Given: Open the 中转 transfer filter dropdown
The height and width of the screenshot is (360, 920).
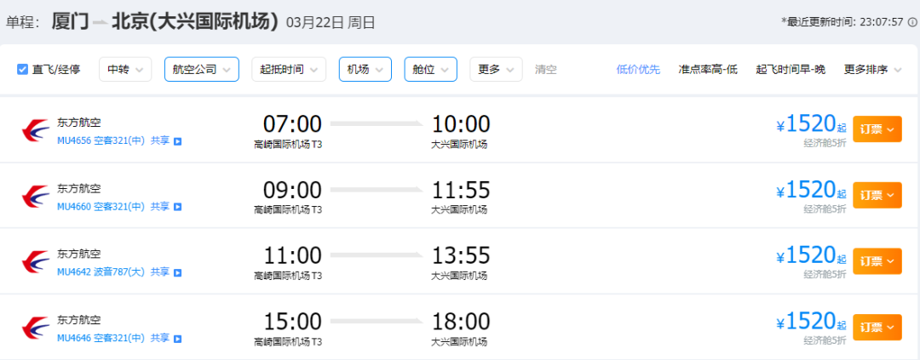Looking at the screenshot, I should click(125, 70).
